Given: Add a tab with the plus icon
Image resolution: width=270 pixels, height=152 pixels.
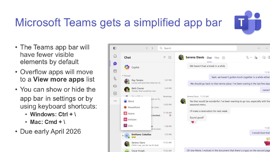Looking at the screenshot, I should [223, 58].
